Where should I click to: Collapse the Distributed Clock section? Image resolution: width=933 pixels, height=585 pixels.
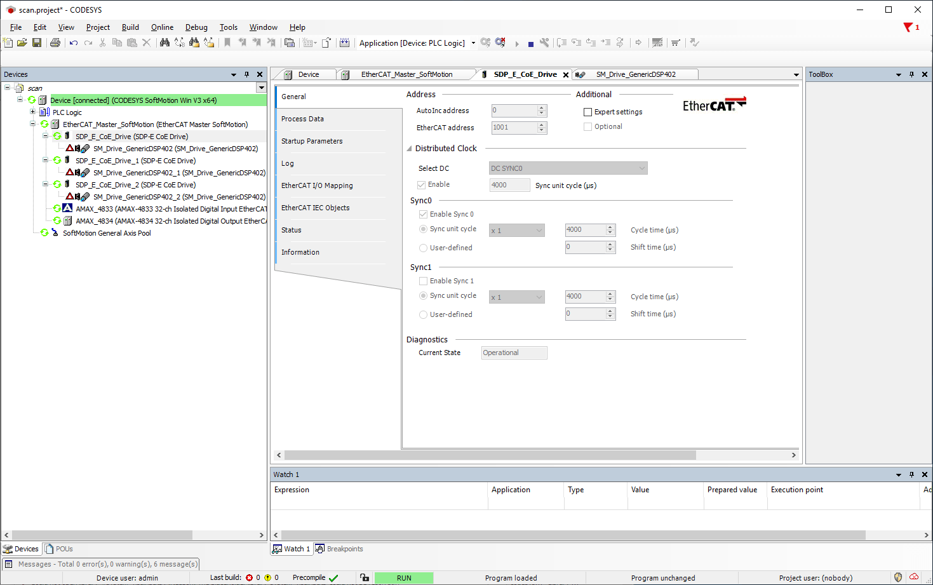point(409,149)
